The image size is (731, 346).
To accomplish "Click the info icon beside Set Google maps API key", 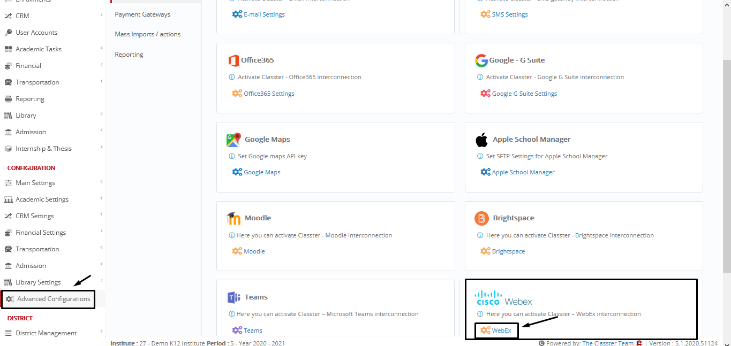I will coord(232,156).
